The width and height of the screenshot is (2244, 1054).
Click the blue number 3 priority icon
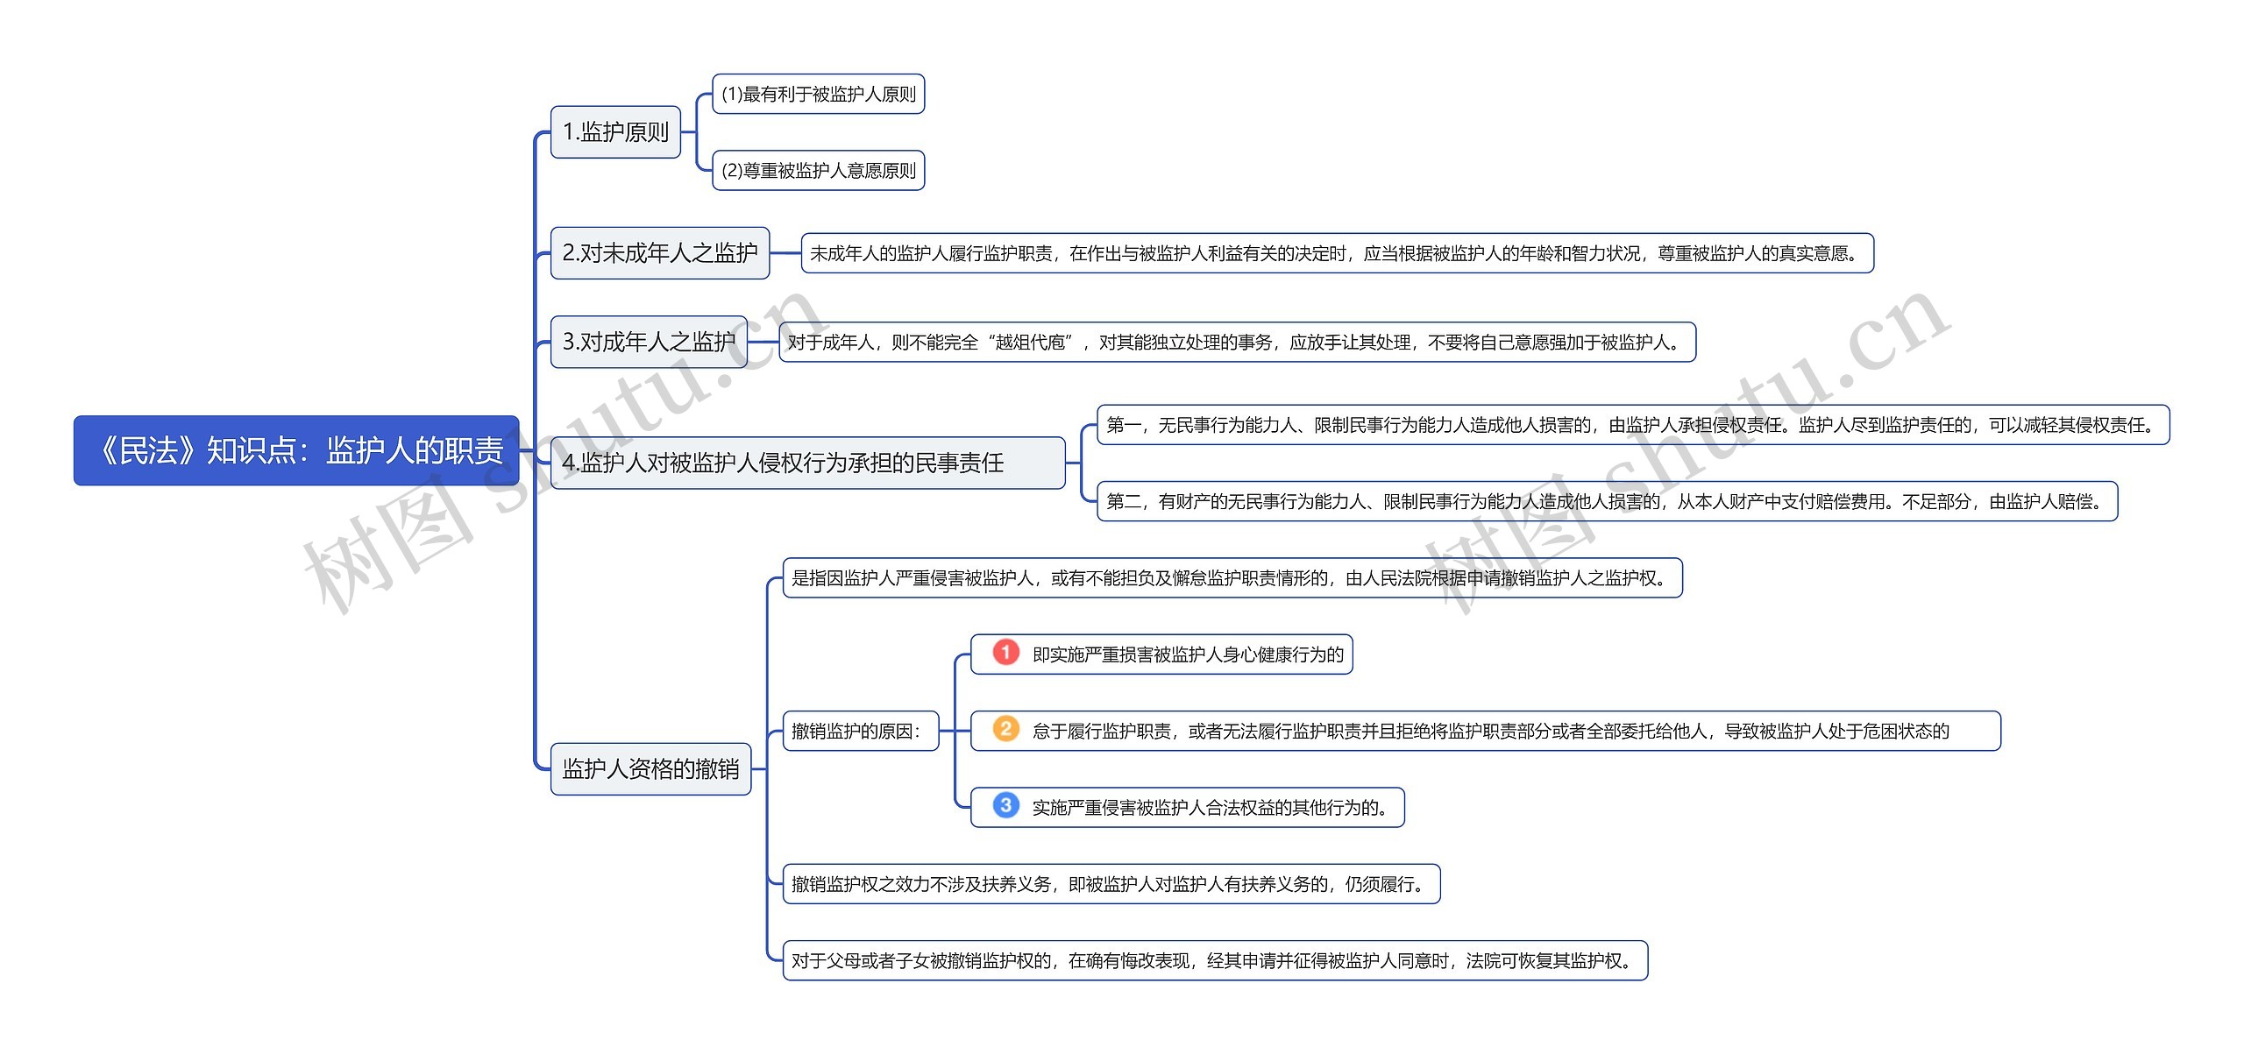[1005, 805]
